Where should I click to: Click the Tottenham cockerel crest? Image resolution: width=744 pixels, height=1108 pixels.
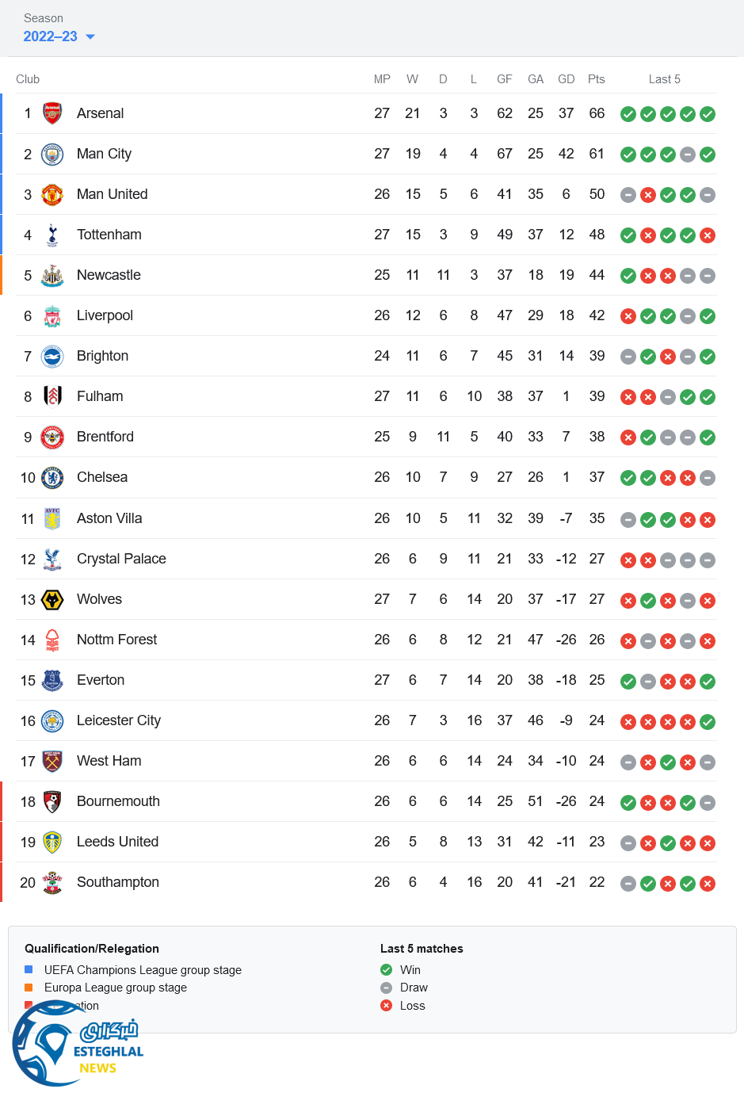(x=52, y=235)
